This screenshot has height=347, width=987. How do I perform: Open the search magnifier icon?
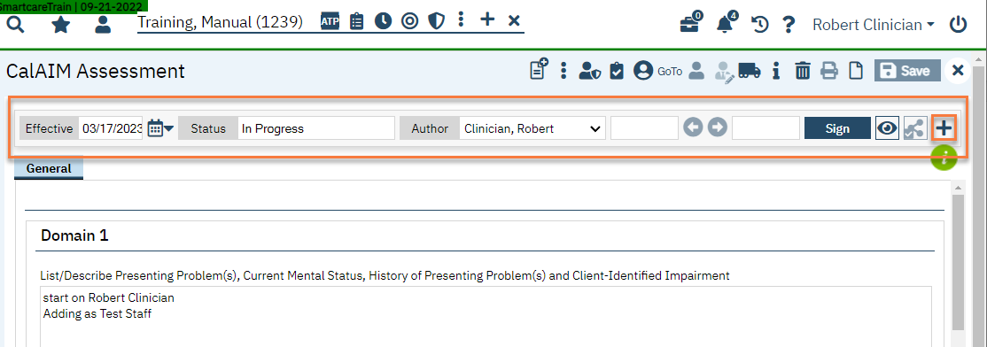[15, 25]
